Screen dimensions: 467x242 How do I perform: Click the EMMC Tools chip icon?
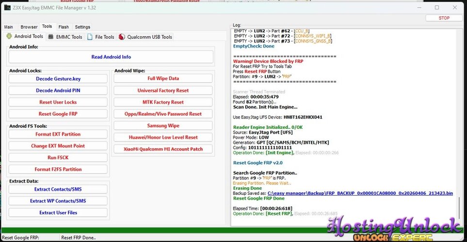coord(51,37)
